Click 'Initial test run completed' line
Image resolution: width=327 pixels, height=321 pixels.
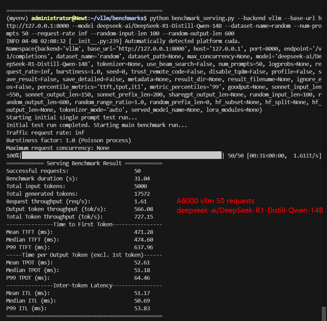tap(97, 125)
